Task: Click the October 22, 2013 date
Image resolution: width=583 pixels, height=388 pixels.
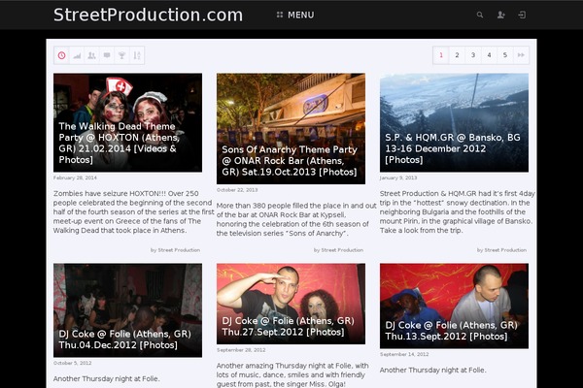Action: point(237,190)
